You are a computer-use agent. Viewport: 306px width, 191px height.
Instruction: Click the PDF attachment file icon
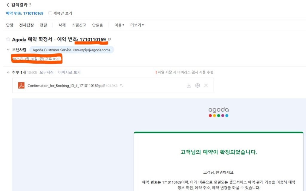21,85
